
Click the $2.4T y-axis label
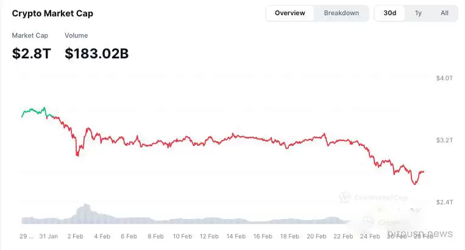click(x=444, y=202)
